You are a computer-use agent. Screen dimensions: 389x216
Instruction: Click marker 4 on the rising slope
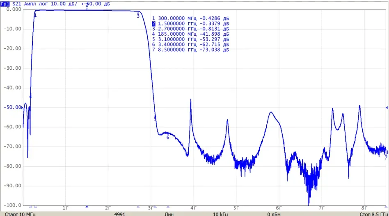click(x=30, y=96)
